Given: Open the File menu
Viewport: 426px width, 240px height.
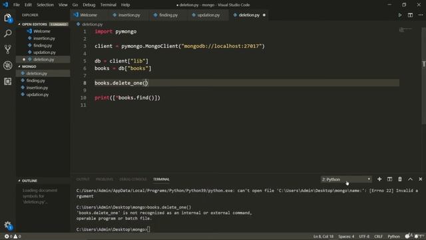Looking at the screenshot, I should tap(16, 5).
